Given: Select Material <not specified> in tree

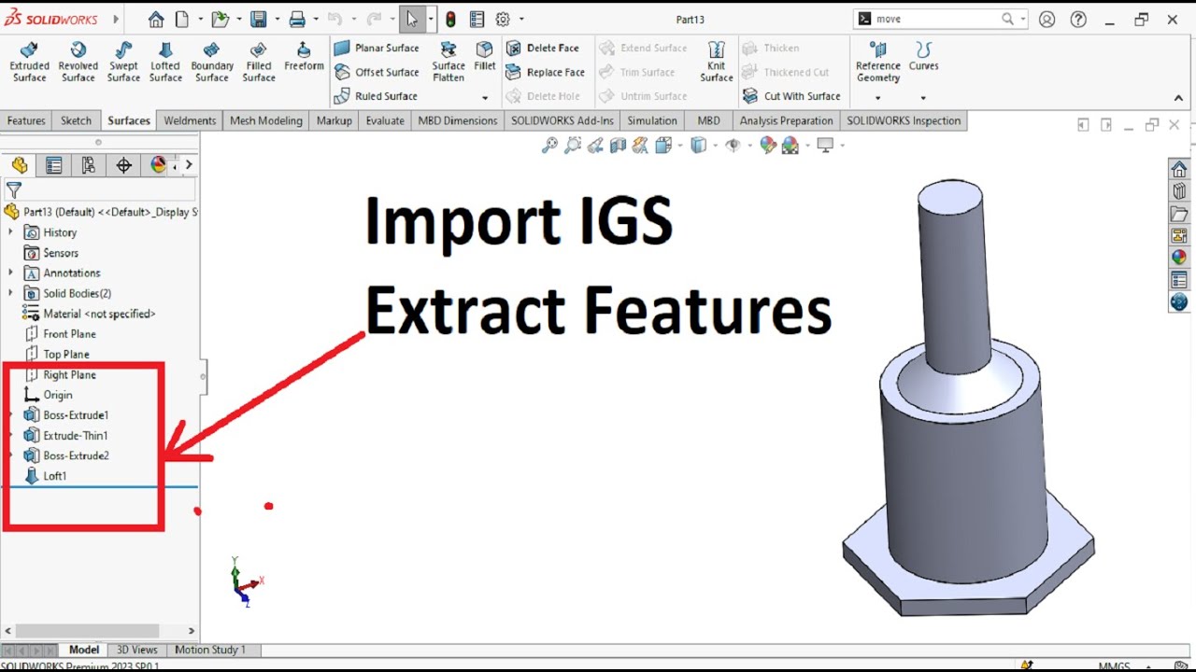Looking at the screenshot, I should (x=89, y=314).
